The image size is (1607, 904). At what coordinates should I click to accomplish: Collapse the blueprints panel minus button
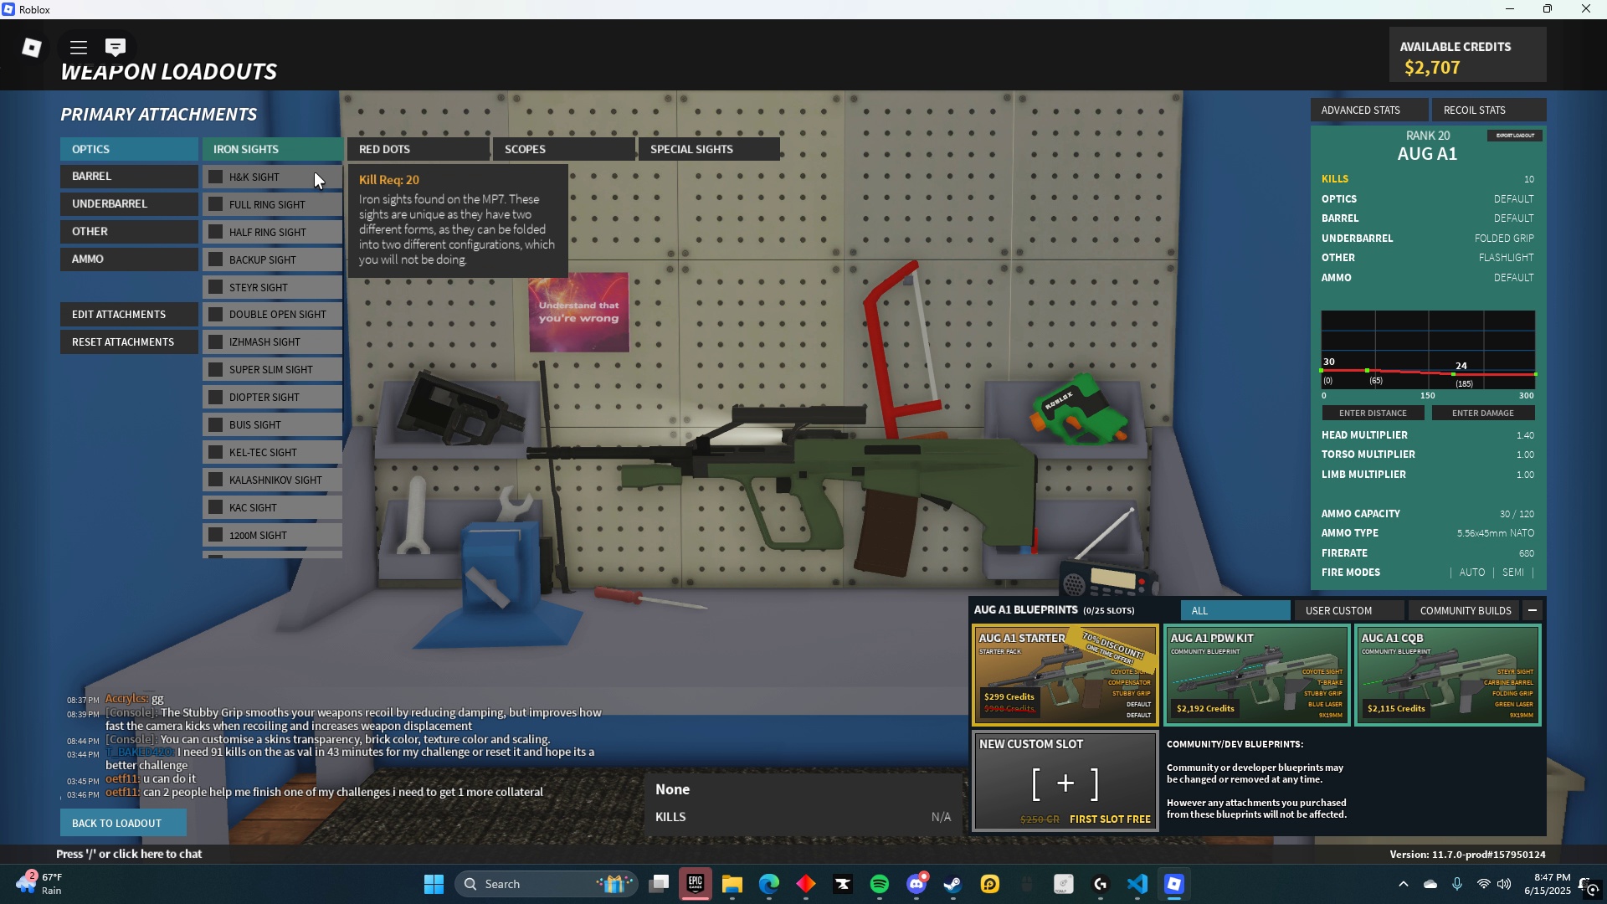[x=1533, y=610]
